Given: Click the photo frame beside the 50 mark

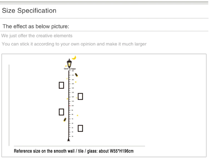Looking at the screenshot, I should [x=80, y=129].
